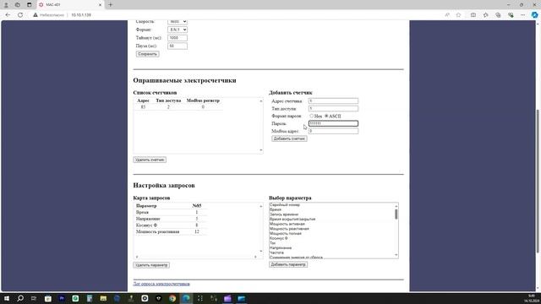Click the Таймаут (мс) input field

coord(178,38)
